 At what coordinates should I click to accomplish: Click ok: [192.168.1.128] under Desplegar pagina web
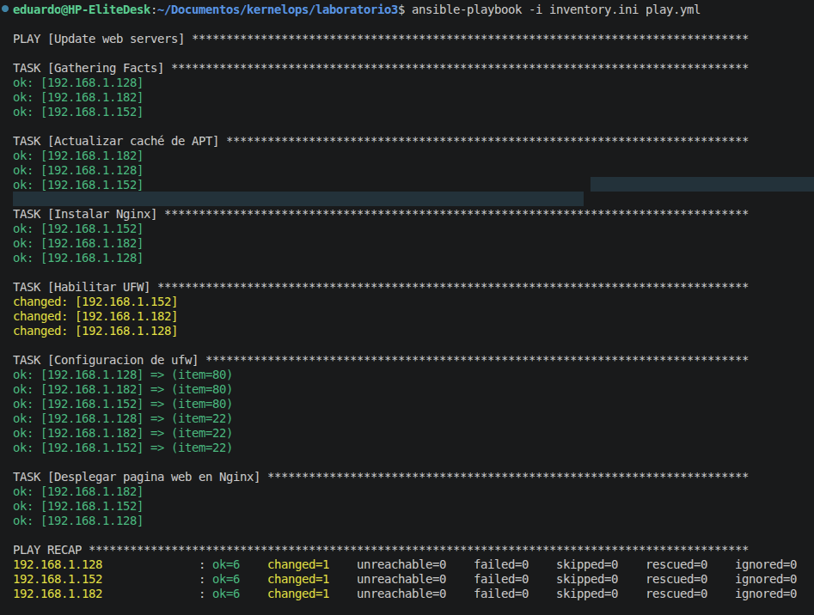(x=78, y=521)
